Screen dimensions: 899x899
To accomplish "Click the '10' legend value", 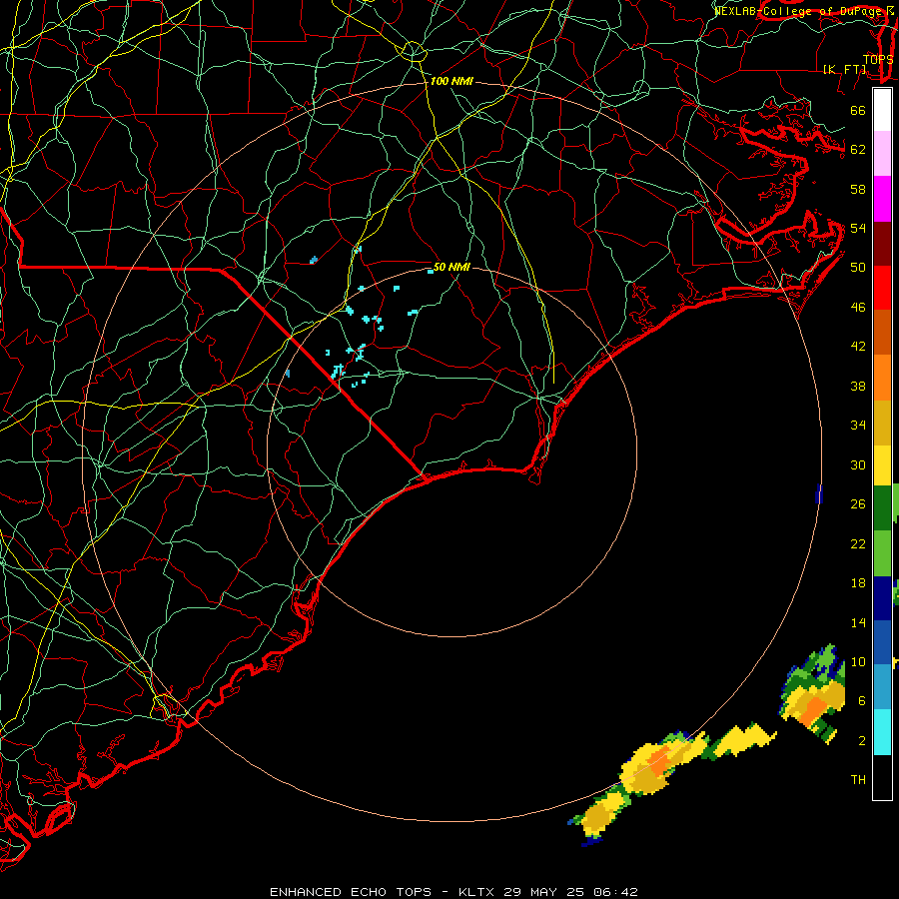I will [858, 661].
